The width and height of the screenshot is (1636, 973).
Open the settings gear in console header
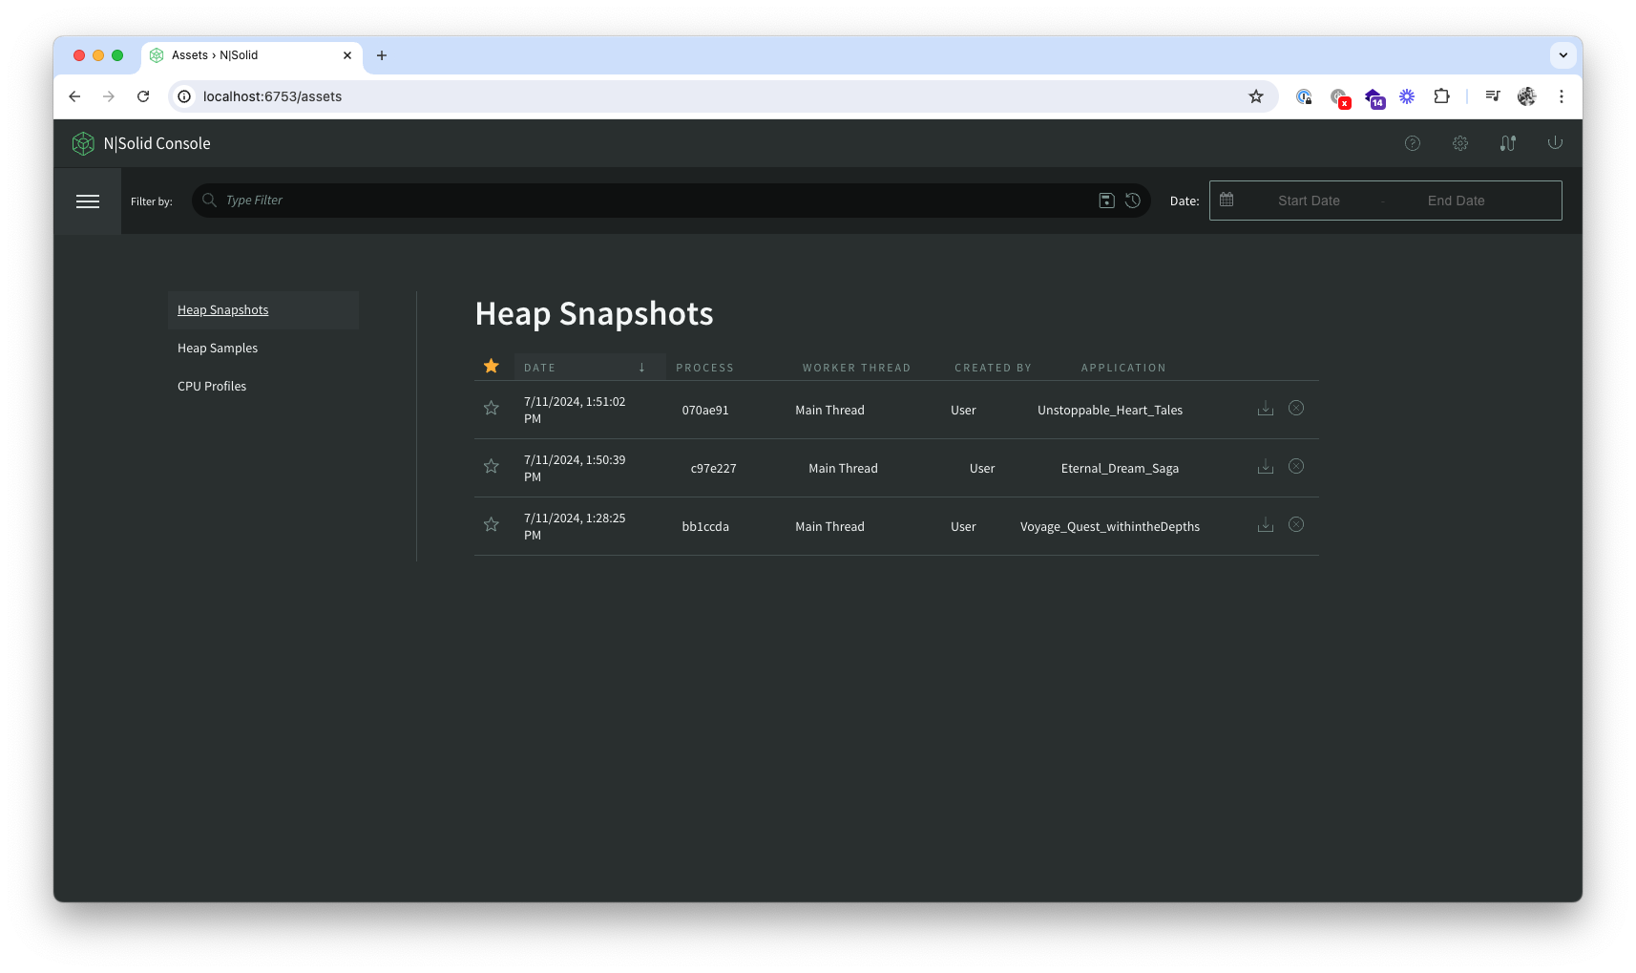click(1460, 143)
